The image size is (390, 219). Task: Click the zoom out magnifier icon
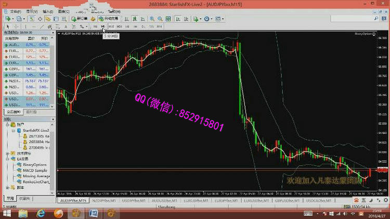[160, 19]
